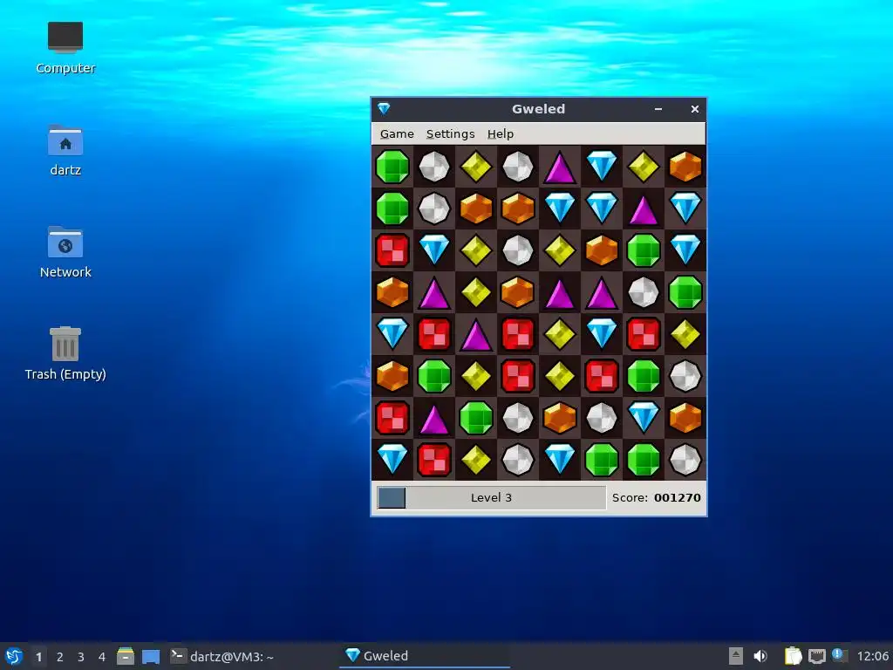Pick the green gem in the third row
The width and height of the screenshot is (893, 670).
pyautogui.click(x=644, y=250)
